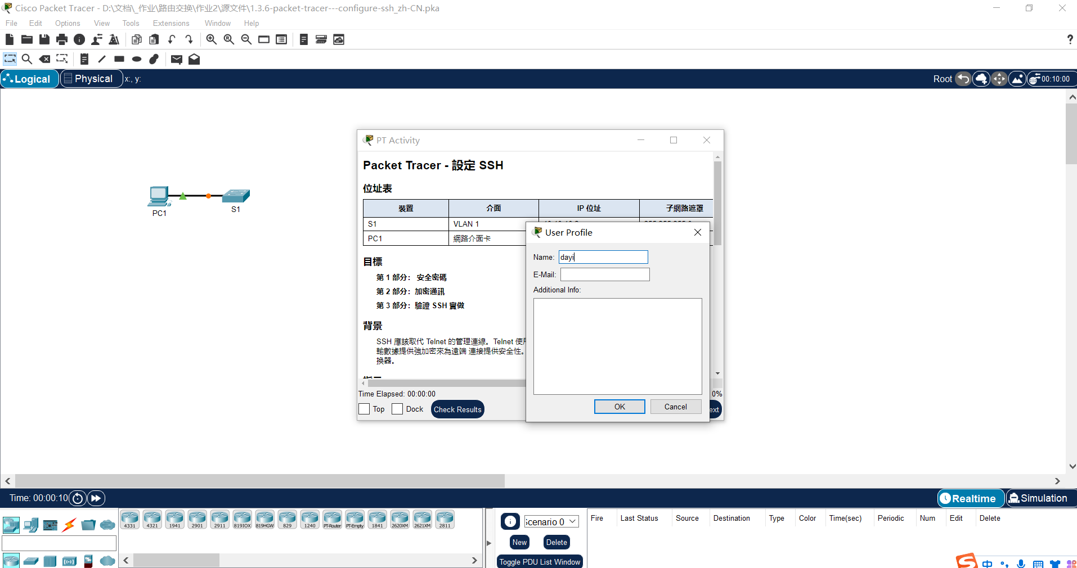Click the Additional Info text area

click(x=617, y=346)
